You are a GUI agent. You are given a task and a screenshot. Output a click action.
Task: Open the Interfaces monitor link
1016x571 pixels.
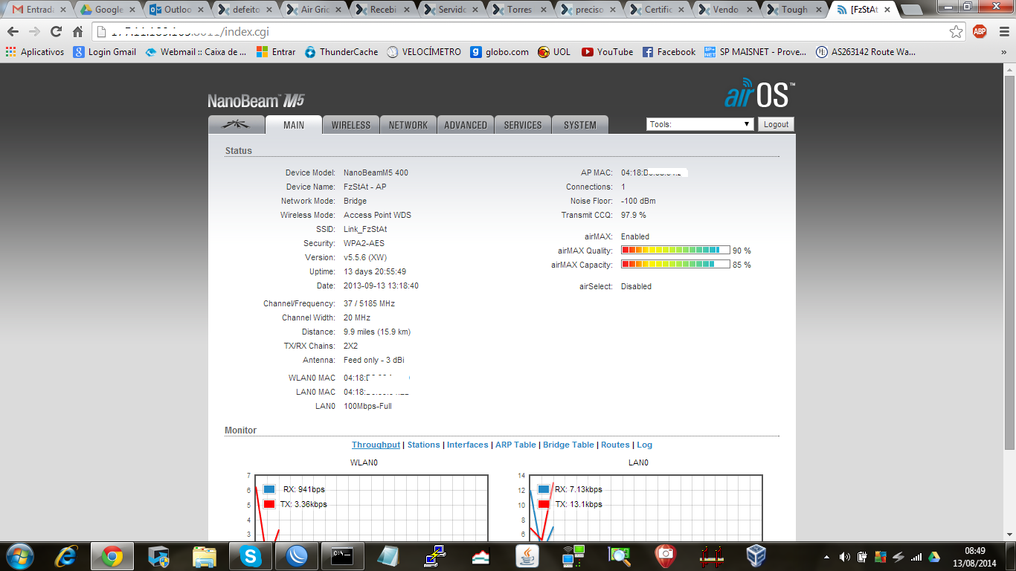[468, 445]
